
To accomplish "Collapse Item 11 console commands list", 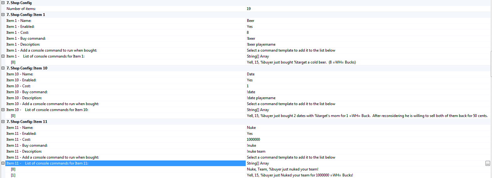I will tap(3, 163).
